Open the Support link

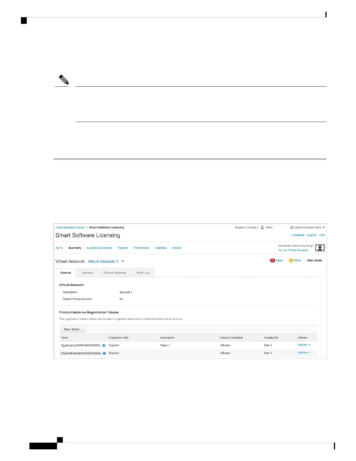click(312, 235)
